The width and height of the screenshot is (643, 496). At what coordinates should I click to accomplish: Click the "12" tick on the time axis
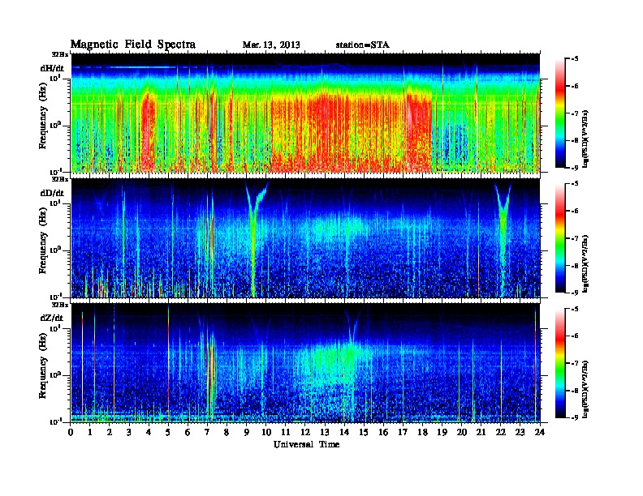[x=305, y=432]
